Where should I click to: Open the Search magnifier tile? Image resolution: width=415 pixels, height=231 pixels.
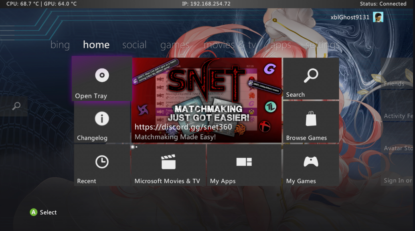pyautogui.click(x=311, y=75)
